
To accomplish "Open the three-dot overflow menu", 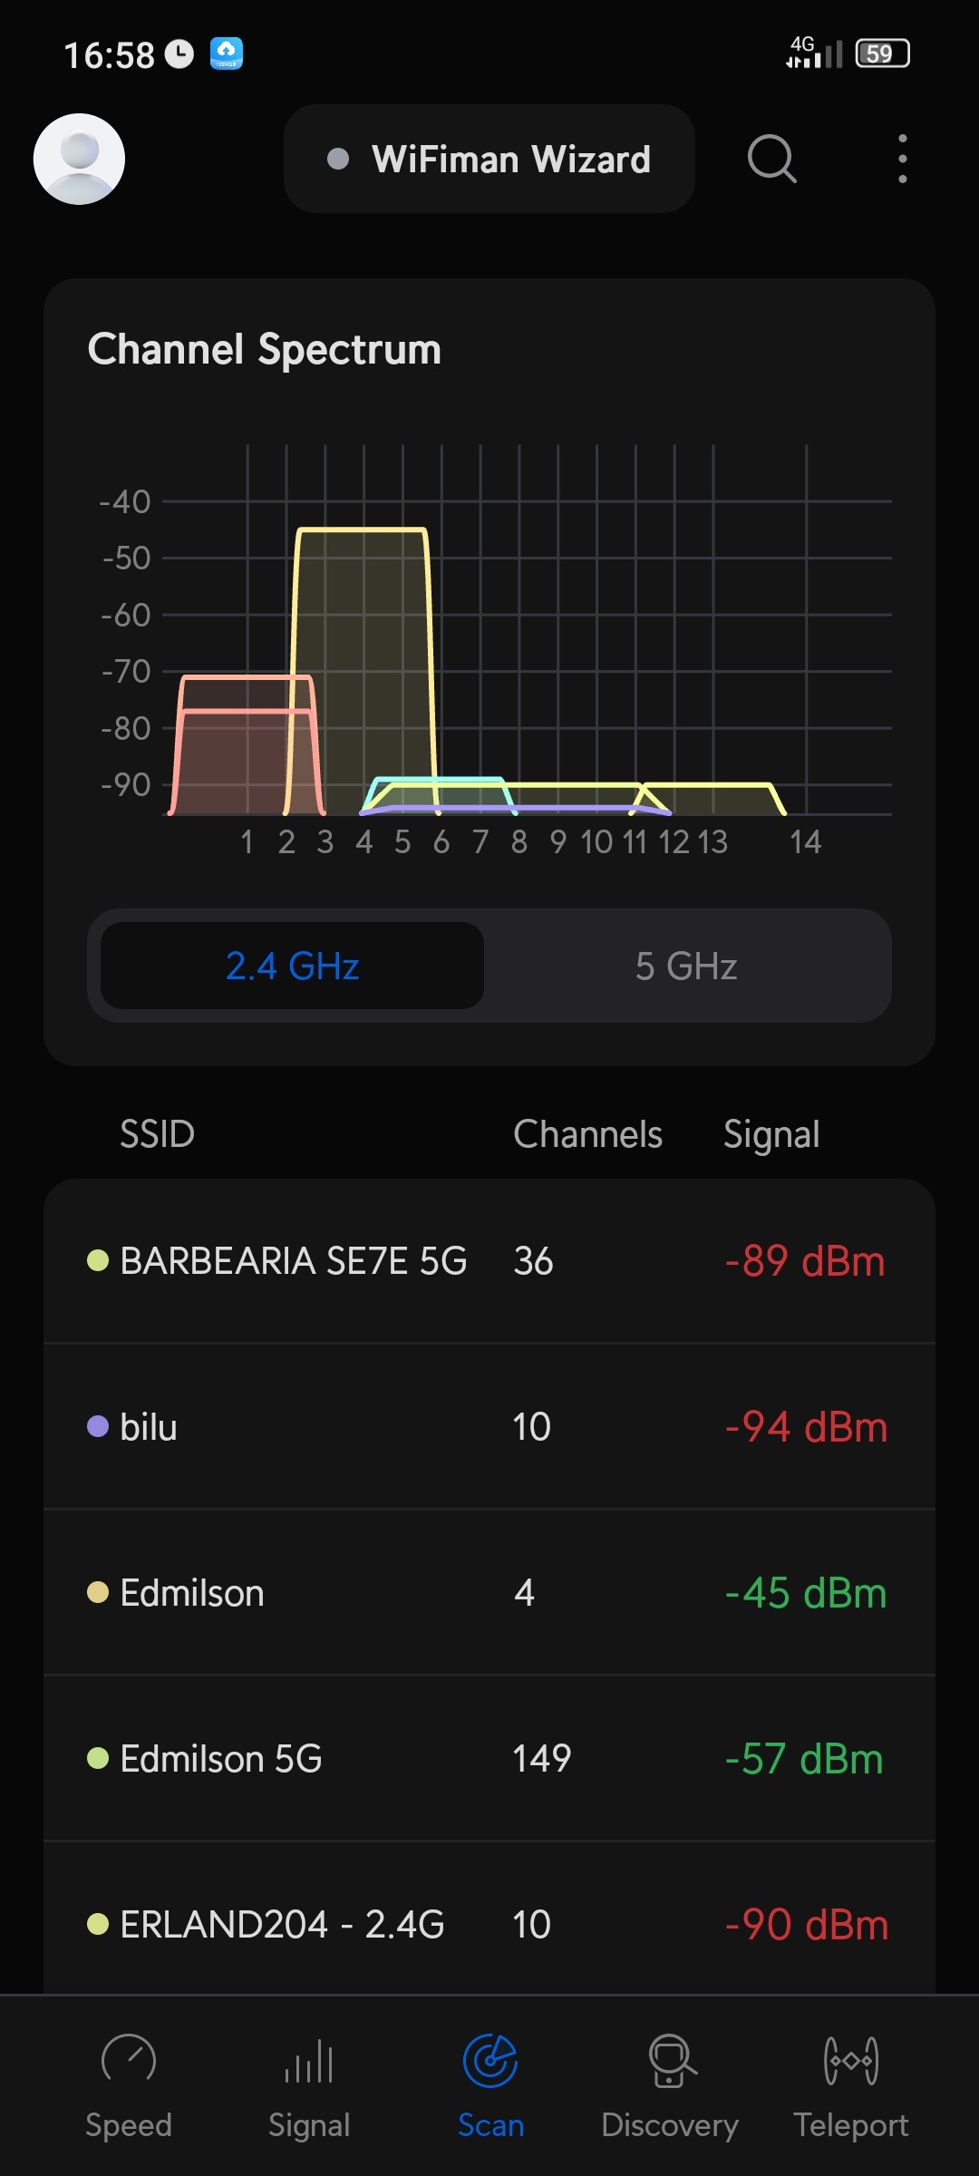I will 902,159.
